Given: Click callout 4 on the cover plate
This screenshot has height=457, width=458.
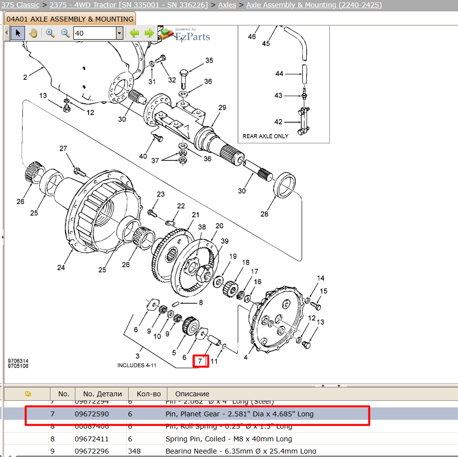Looking at the screenshot, I should [246, 357].
